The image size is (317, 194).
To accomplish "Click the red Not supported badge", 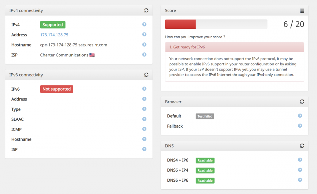I will [x=56, y=89].
